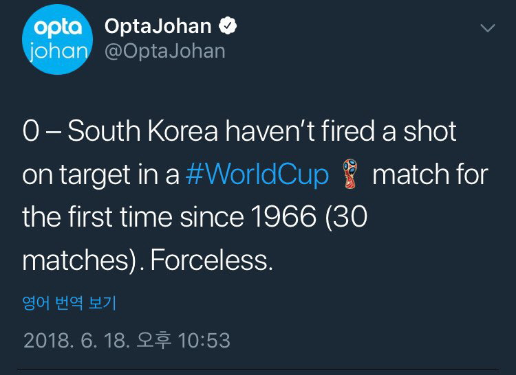This screenshot has width=516, height=375.
Task: Open the #WorldCup hashtag
Action: [x=257, y=174]
